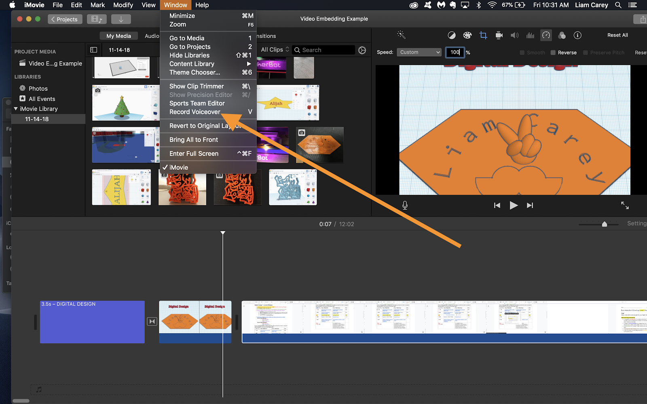Click the speed percentage field
This screenshot has height=404, width=647.
point(455,52)
